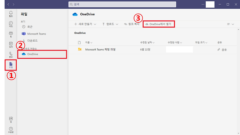The width and height of the screenshot is (240, 135).
Task: Click the scrollbar down arrow
Action: (x=238, y=134)
